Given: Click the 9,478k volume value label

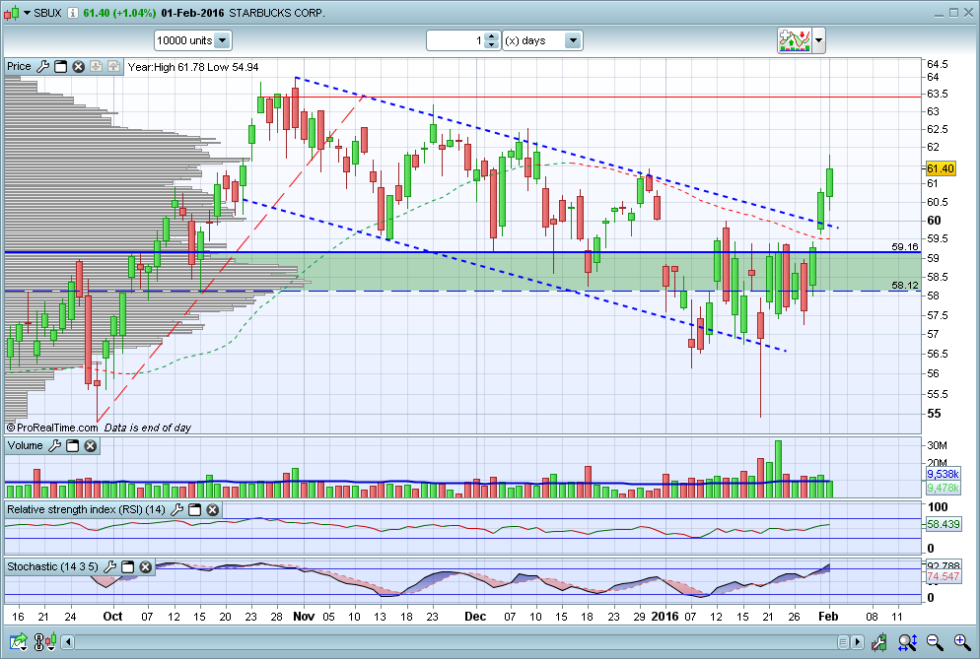Looking at the screenshot, I should click(x=943, y=488).
